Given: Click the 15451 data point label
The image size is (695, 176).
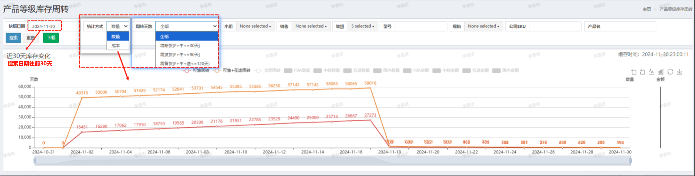Looking at the screenshot, I should 82,127.
